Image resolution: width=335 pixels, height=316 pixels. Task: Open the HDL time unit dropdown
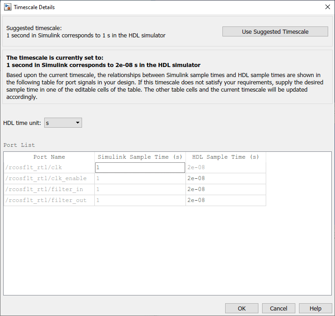pos(63,123)
